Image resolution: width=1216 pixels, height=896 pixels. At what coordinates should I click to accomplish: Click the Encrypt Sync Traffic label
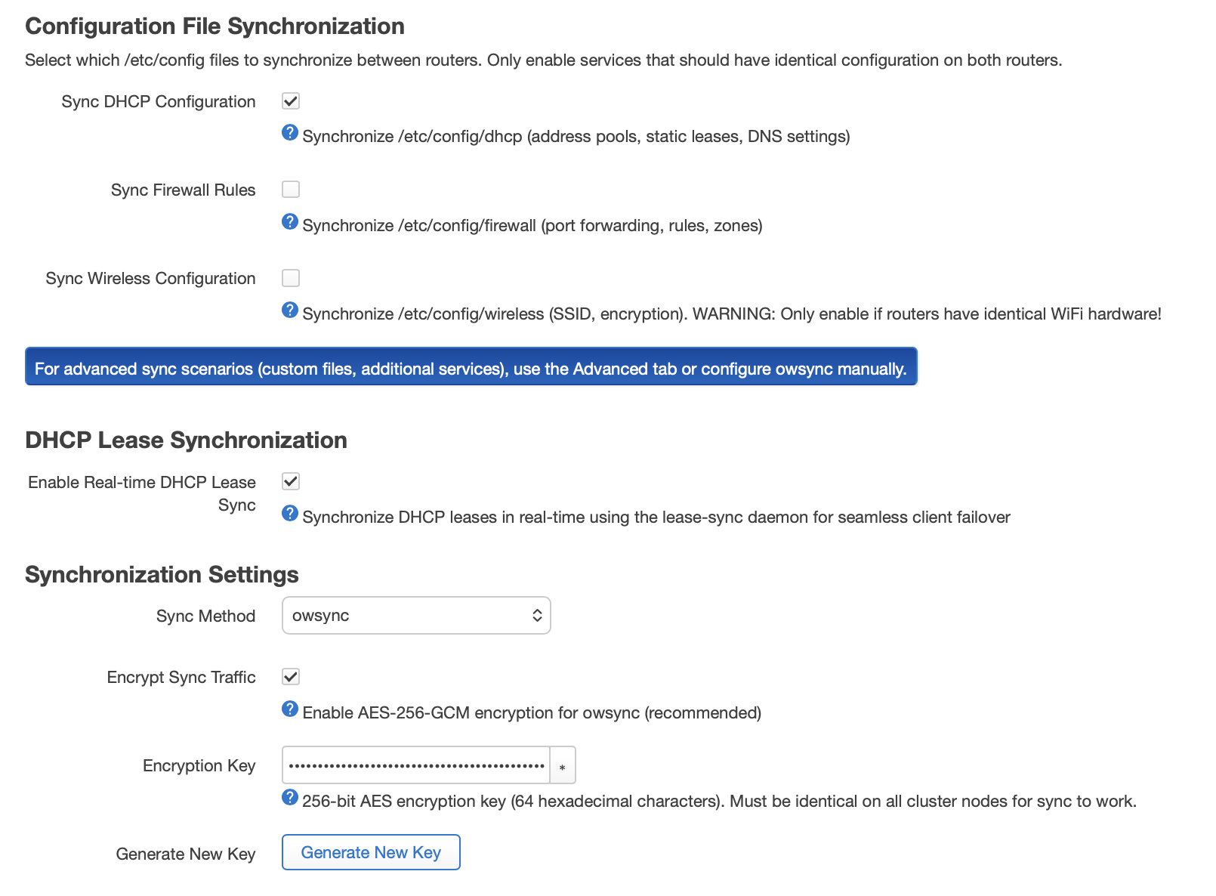pos(181,678)
